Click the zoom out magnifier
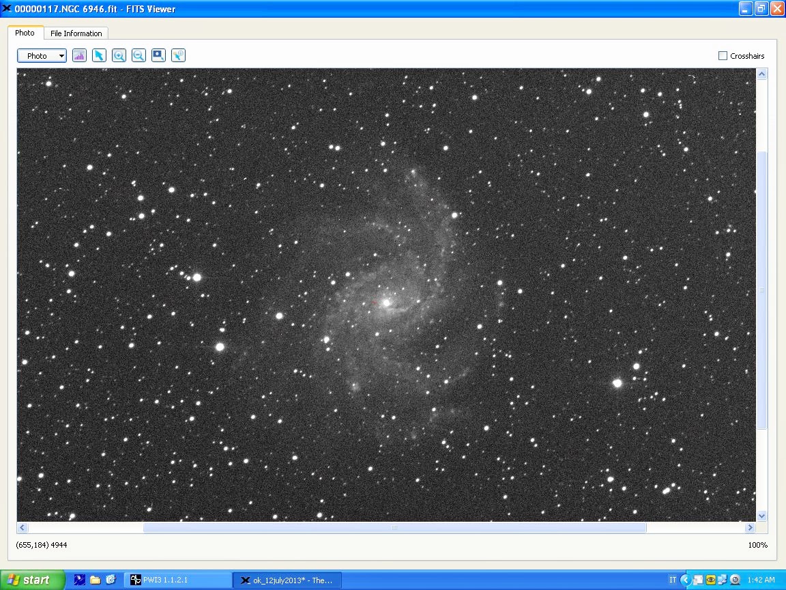 coord(139,56)
